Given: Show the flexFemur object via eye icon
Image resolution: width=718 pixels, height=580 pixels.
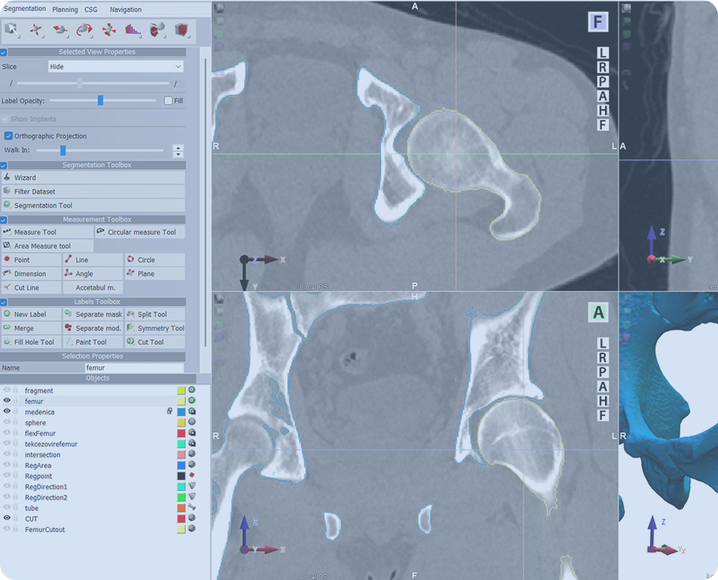Looking at the screenshot, I should tap(7, 432).
